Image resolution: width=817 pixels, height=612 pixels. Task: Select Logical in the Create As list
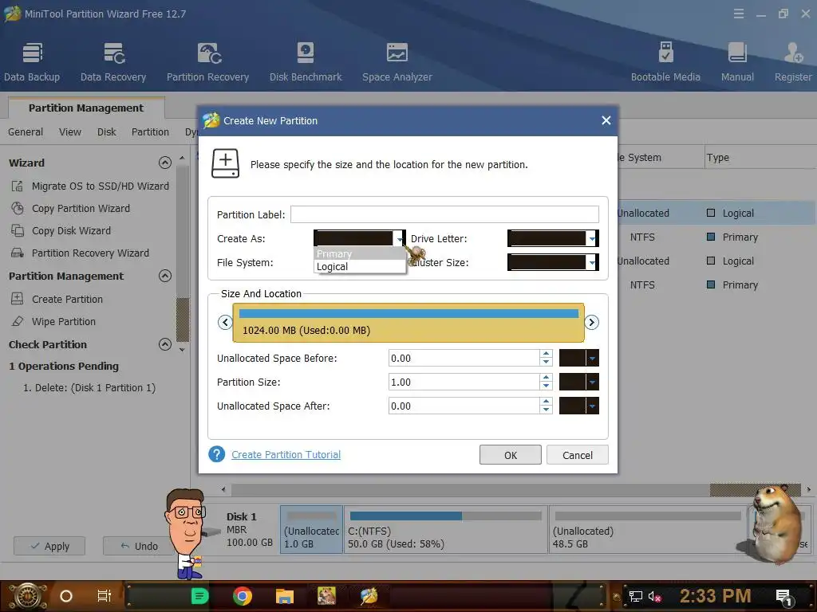(x=360, y=266)
